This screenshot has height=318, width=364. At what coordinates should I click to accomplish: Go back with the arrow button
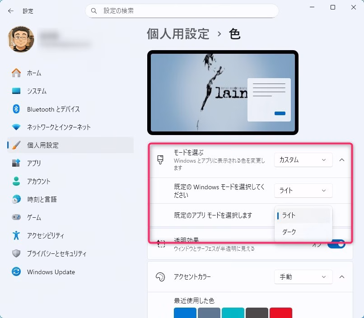(x=10, y=10)
